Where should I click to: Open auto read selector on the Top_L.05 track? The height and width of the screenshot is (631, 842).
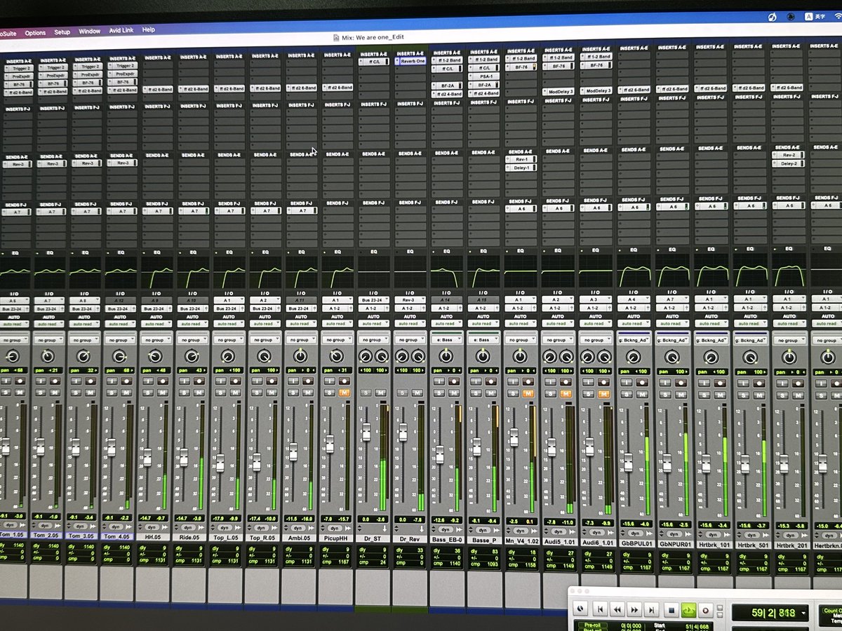228,323
